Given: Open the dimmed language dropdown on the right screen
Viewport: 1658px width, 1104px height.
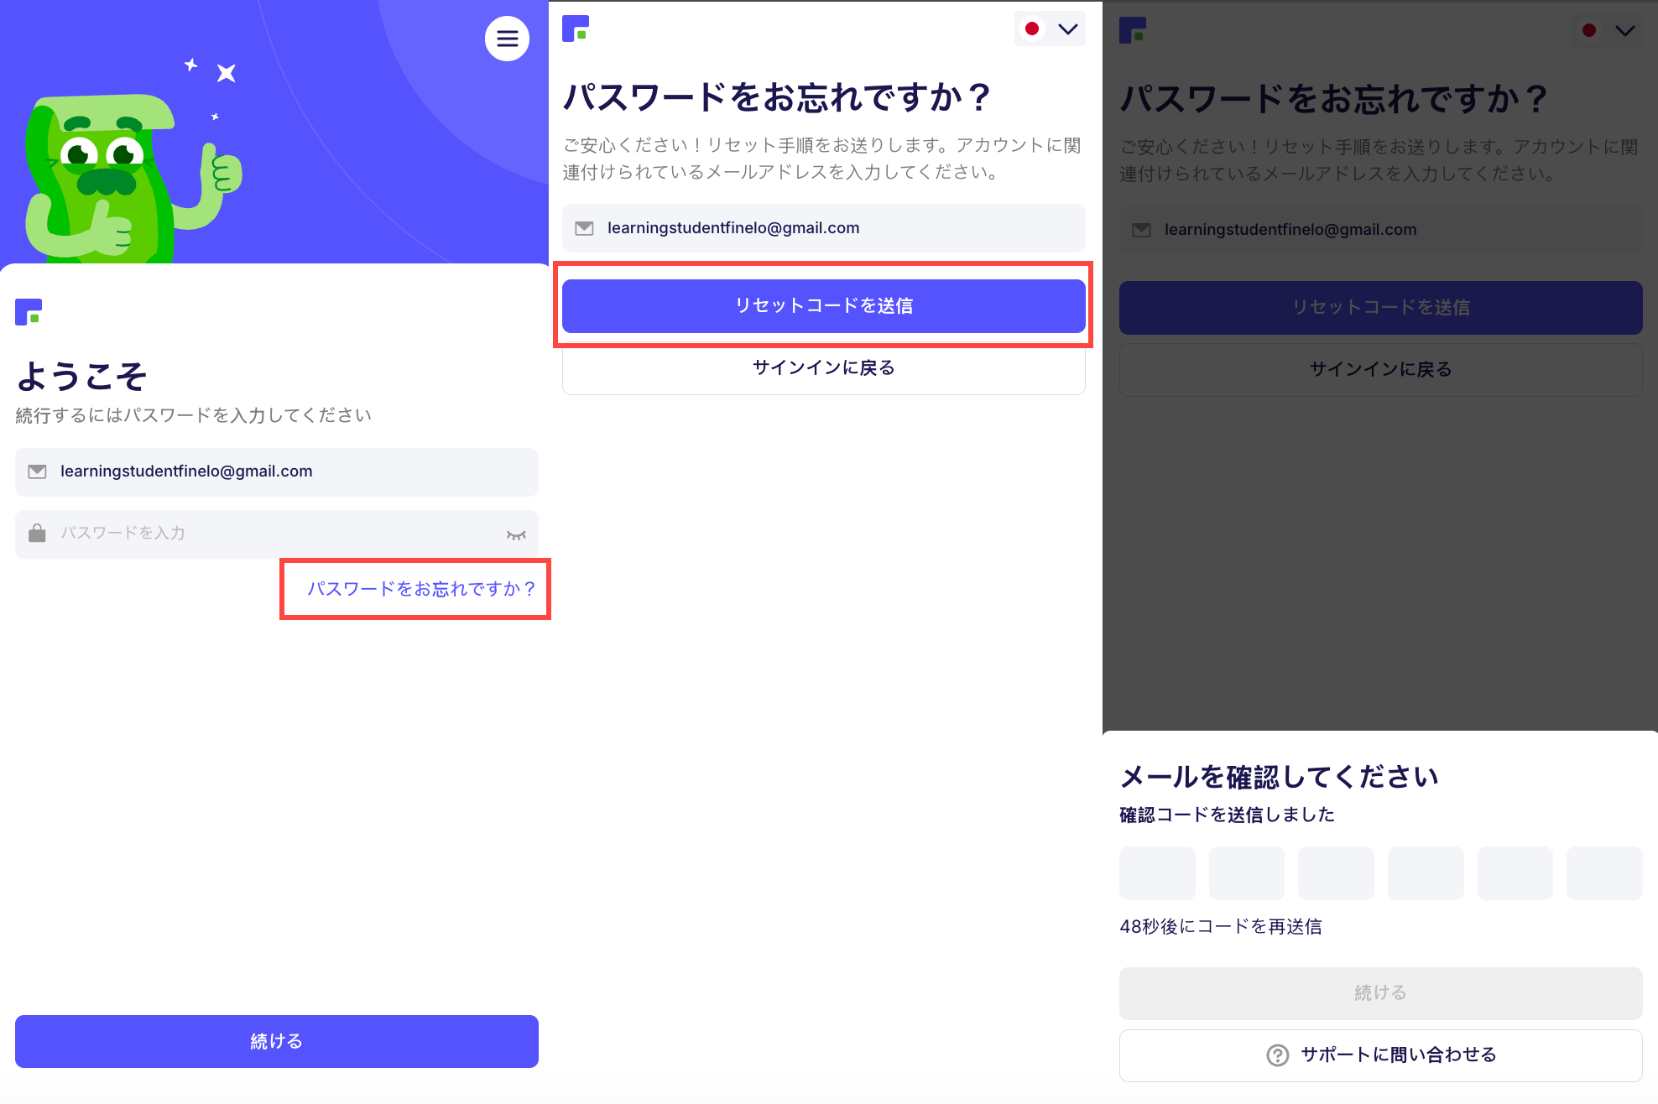Looking at the screenshot, I should pos(1607,31).
